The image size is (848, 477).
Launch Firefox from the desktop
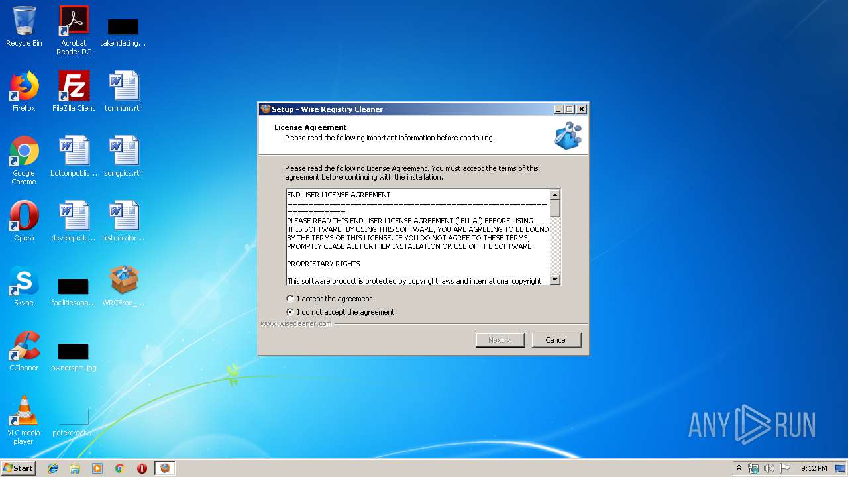(x=24, y=91)
